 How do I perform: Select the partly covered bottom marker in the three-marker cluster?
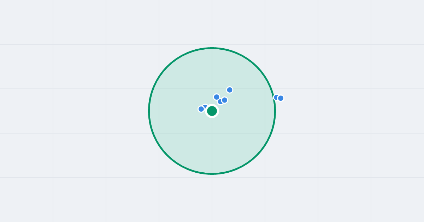pos(220,102)
